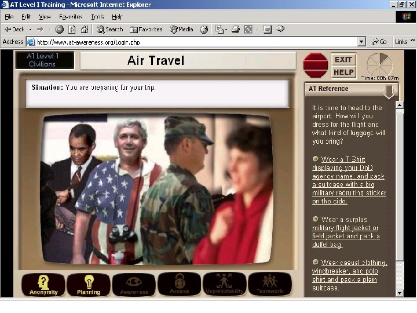Click the Air Travel title banner
417x313 pixels.
pos(188,60)
